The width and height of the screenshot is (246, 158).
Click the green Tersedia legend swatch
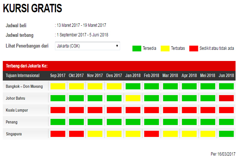pos(136,48)
